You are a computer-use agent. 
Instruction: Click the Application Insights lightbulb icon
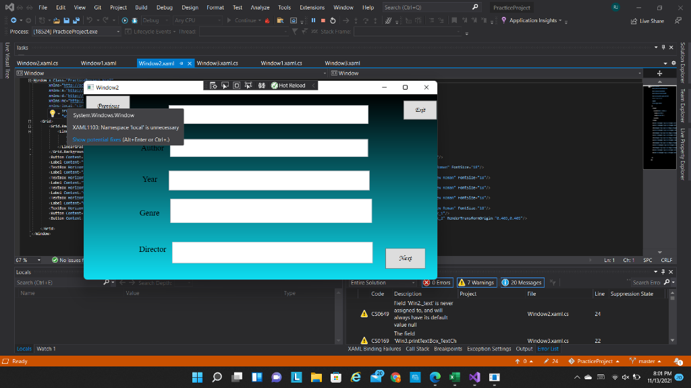tap(503, 20)
